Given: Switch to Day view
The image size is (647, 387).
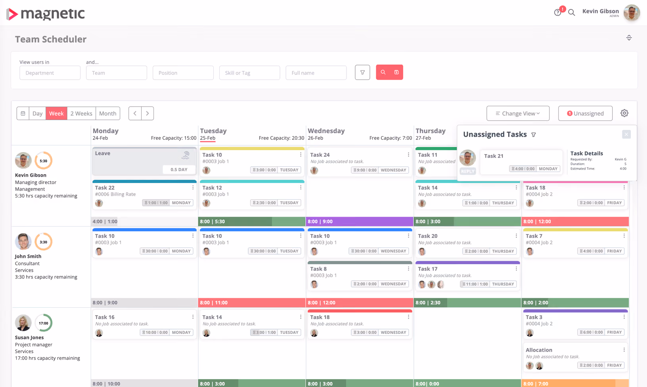Looking at the screenshot, I should (38, 113).
